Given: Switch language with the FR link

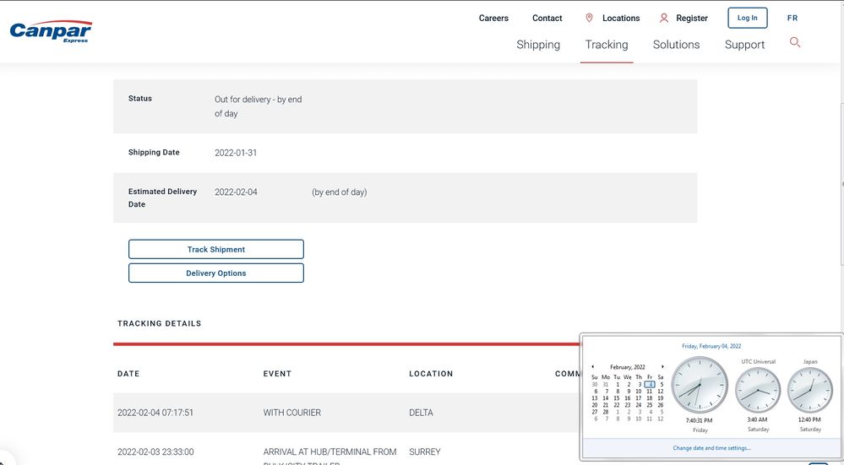Looking at the screenshot, I should (792, 18).
